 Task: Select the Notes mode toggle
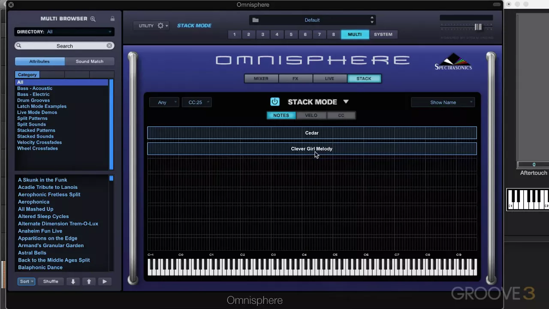pyautogui.click(x=281, y=115)
